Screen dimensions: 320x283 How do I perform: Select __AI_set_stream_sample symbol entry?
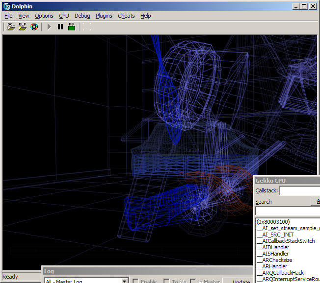(288, 228)
